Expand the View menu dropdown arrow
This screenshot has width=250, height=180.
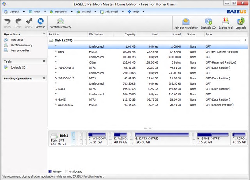click(x=45, y=12)
